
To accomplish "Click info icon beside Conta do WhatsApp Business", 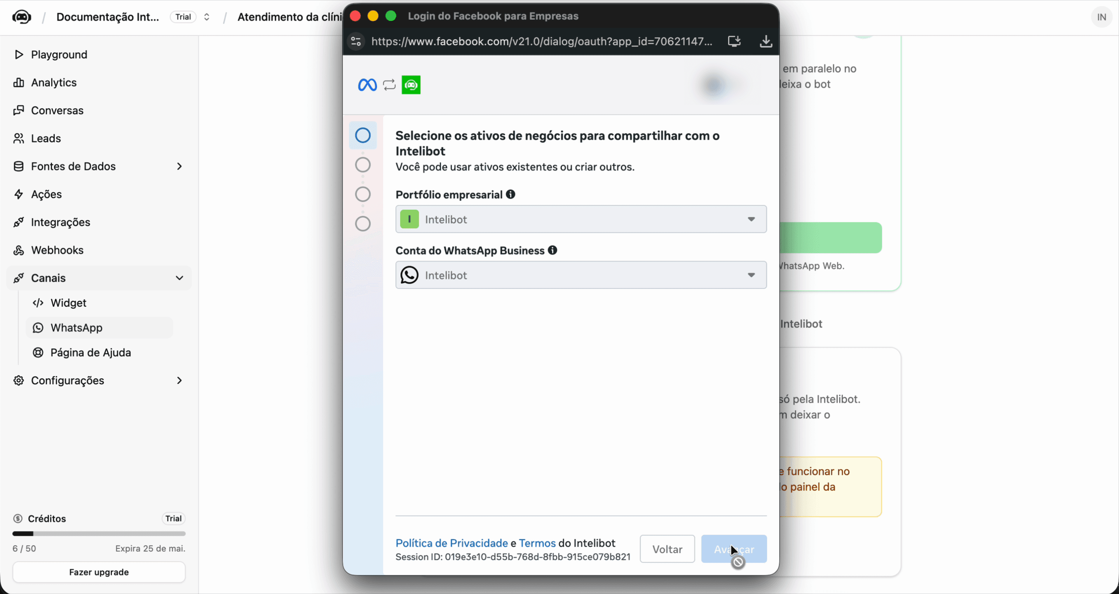I will coord(553,250).
